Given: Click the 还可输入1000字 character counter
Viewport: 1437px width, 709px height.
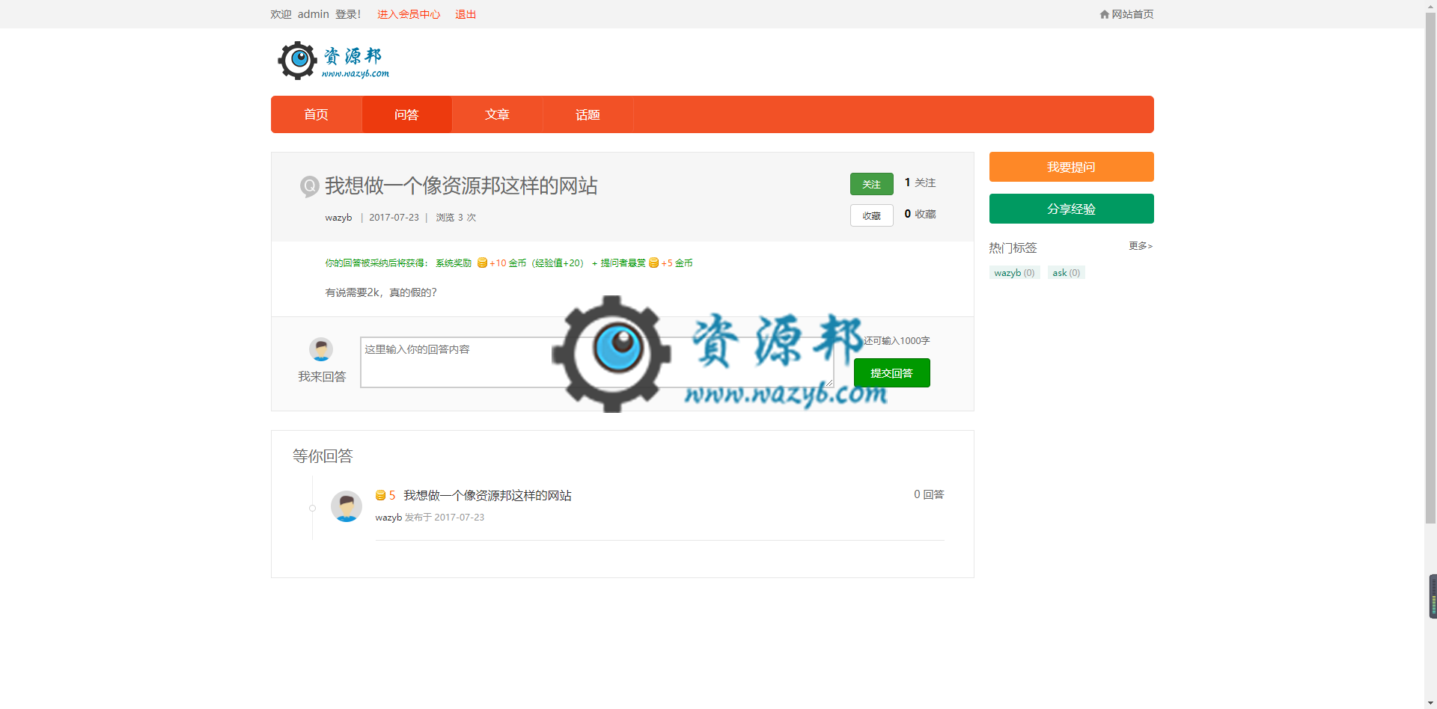Looking at the screenshot, I should click(x=897, y=341).
